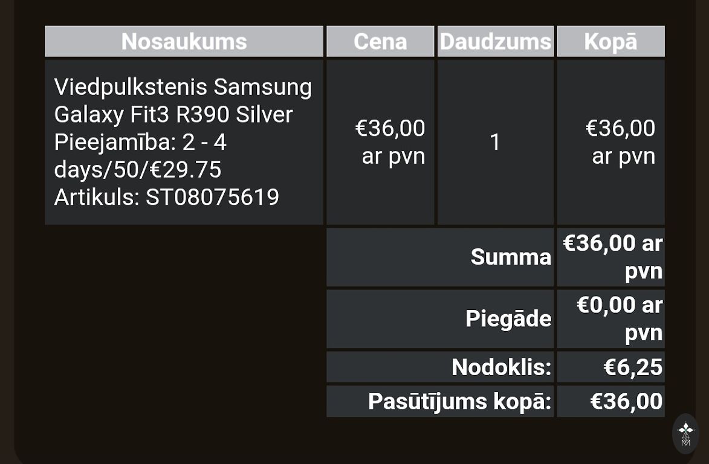Click the €36,00 price in Cena column
Viewport: 709px width, 464px height.
(390, 129)
